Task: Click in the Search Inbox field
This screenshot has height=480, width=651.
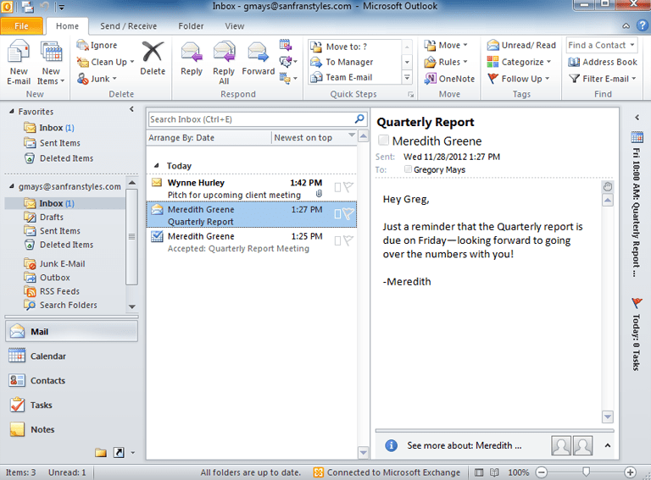Action: click(251, 119)
